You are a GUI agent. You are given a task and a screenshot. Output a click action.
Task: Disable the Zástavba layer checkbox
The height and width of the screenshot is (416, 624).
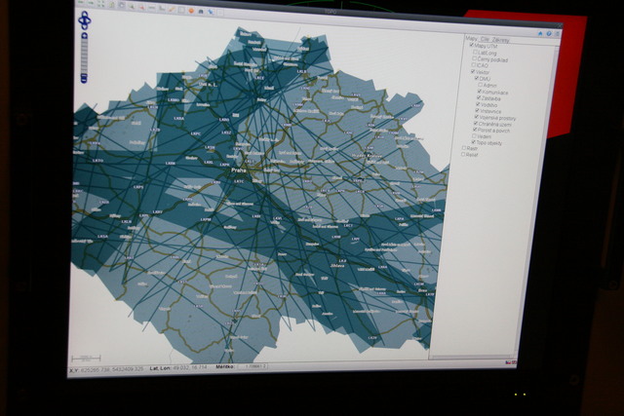coord(479,97)
